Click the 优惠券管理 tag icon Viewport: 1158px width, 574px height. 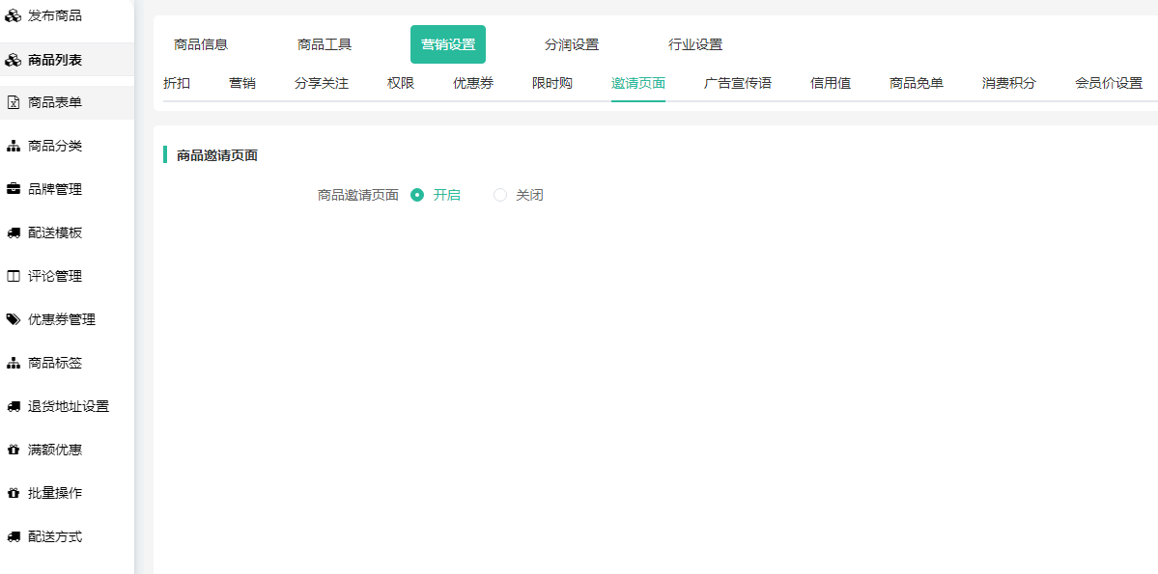pos(14,319)
